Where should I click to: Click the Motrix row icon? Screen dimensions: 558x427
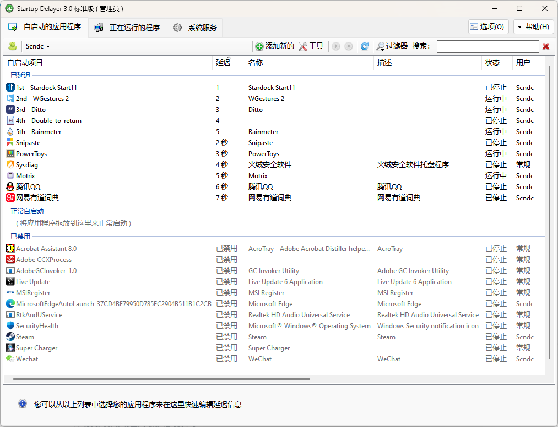(x=10, y=176)
